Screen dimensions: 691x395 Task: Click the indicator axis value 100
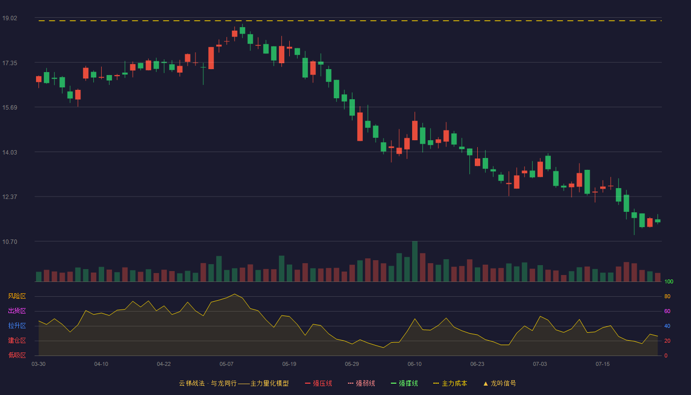pos(669,282)
